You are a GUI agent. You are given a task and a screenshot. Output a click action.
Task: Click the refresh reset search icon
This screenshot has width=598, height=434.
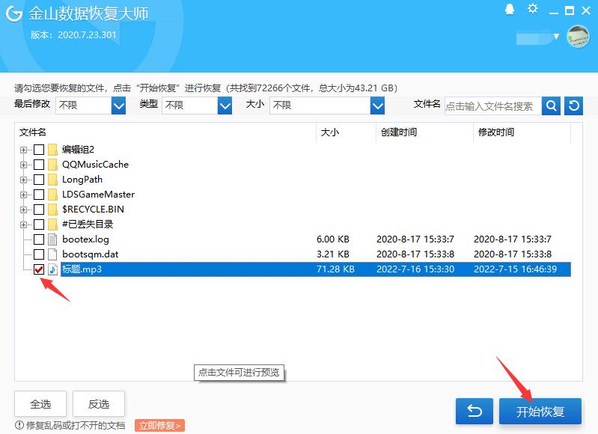coord(573,106)
